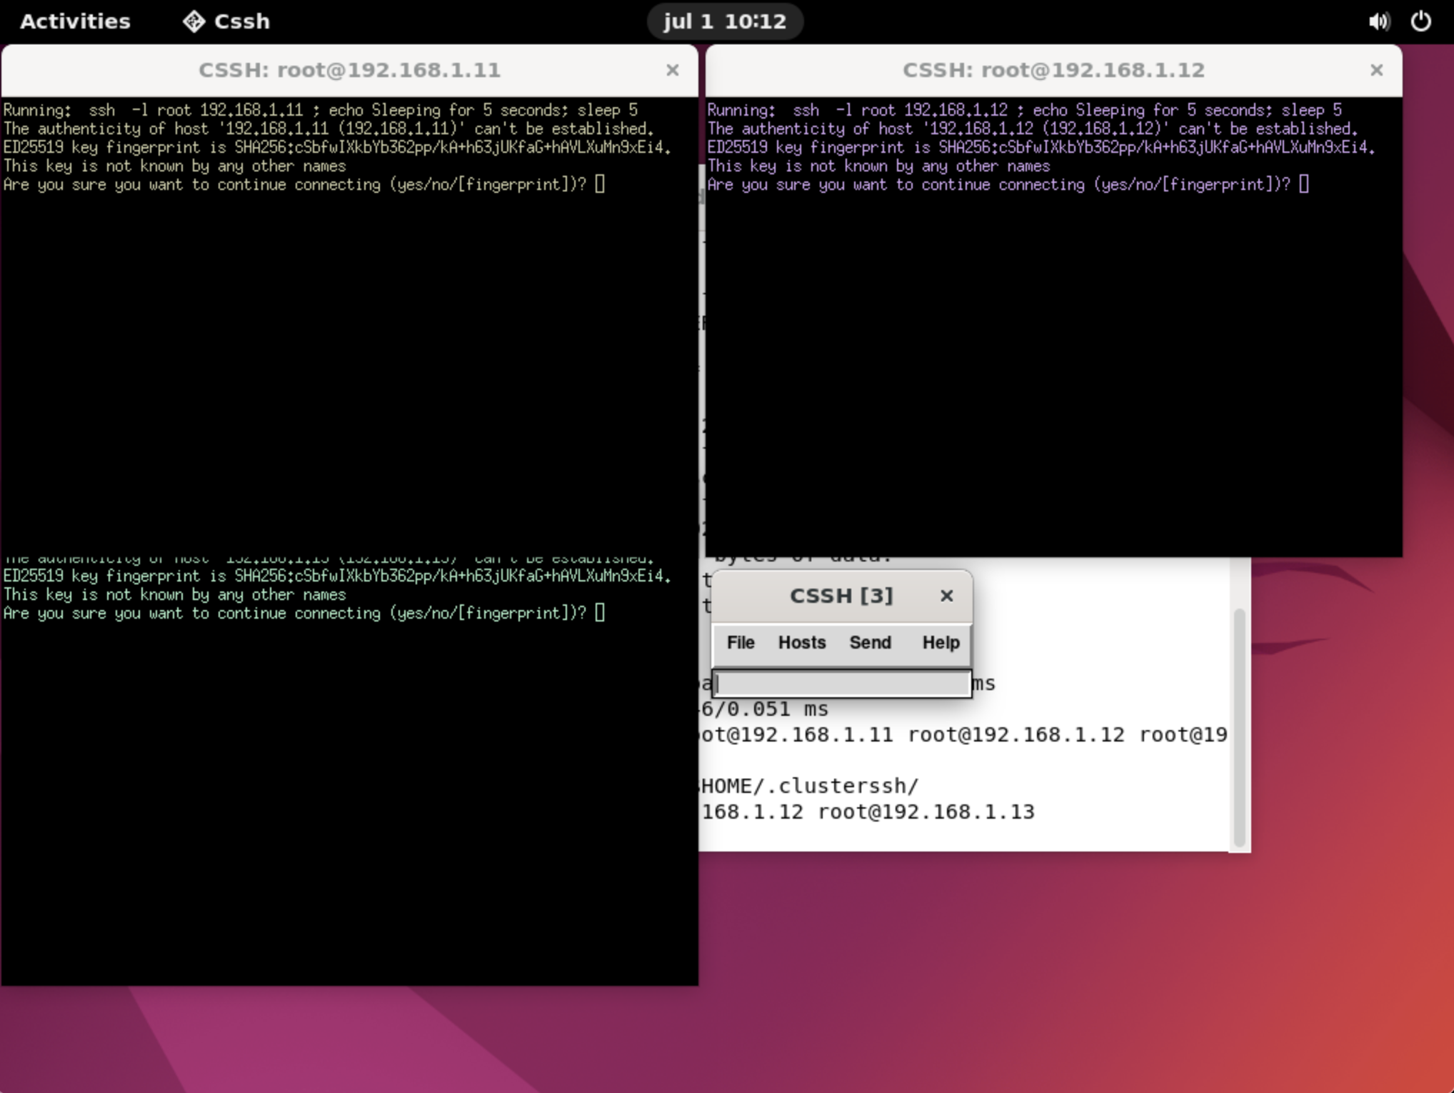Image resolution: width=1454 pixels, height=1093 pixels.
Task: Open the File menu in CSSH console
Action: (741, 642)
